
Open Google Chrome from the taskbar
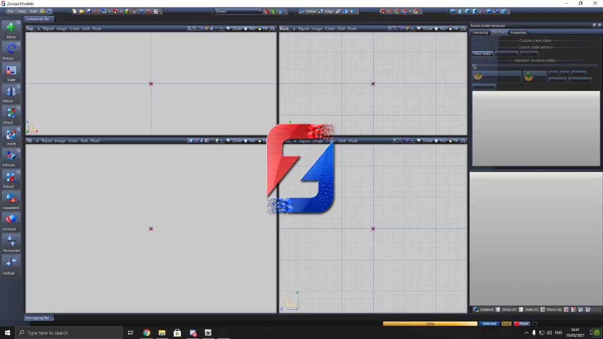[147, 333]
